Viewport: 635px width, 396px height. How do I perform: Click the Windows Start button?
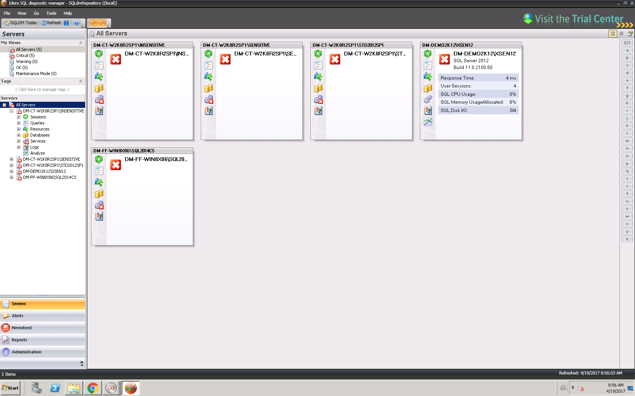point(10,388)
